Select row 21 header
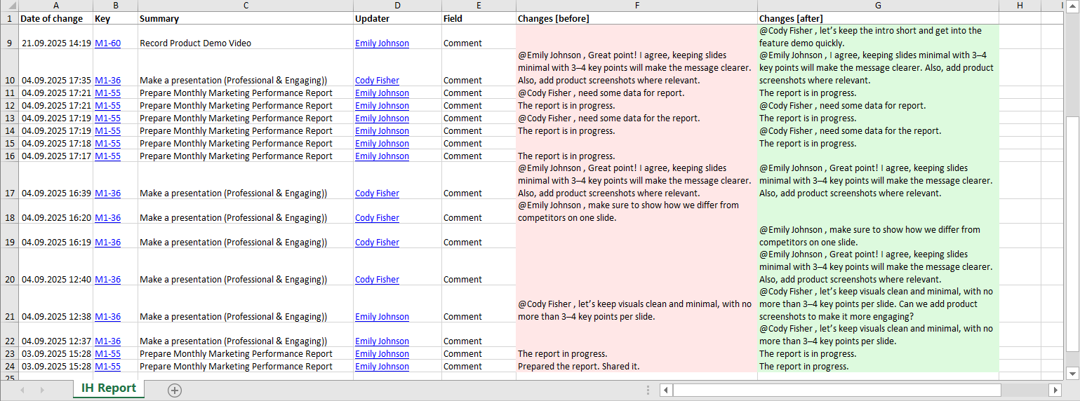 (x=9, y=304)
